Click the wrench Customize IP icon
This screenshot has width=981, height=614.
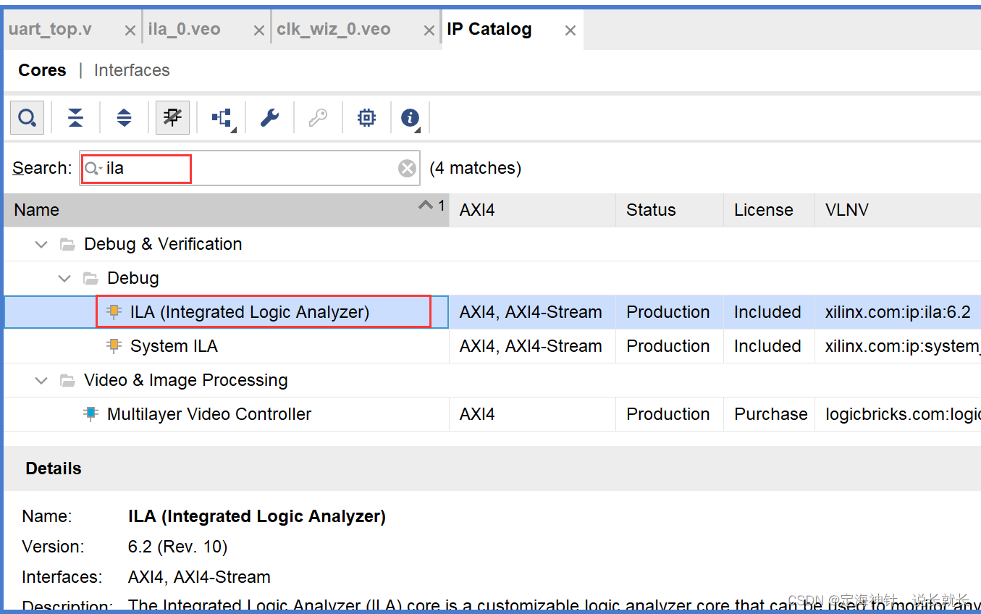coord(269,117)
